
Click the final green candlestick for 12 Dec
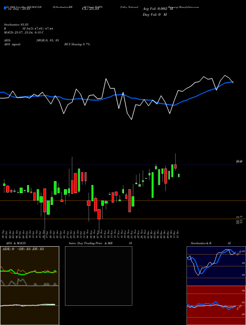pos(179,176)
